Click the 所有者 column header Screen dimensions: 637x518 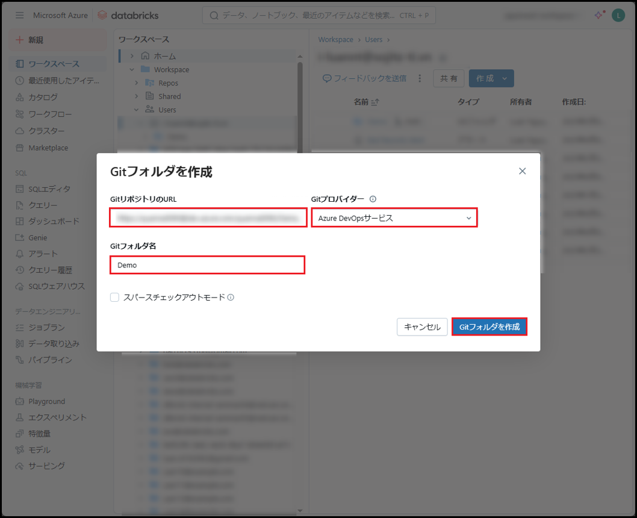click(x=520, y=102)
